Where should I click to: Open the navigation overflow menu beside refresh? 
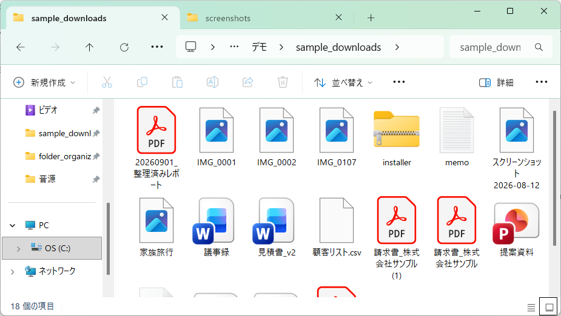pyautogui.click(x=157, y=47)
